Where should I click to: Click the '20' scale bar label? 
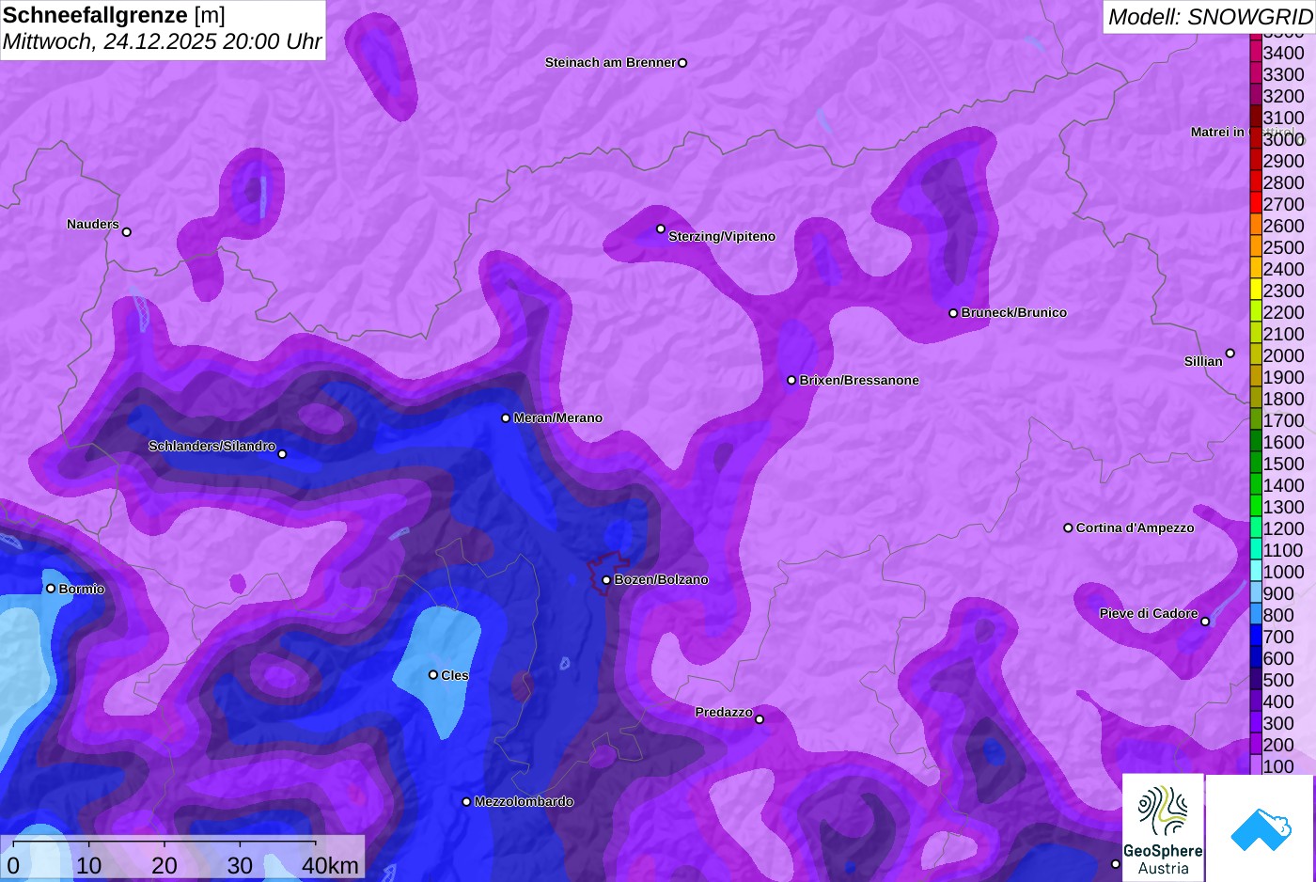coord(164,865)
